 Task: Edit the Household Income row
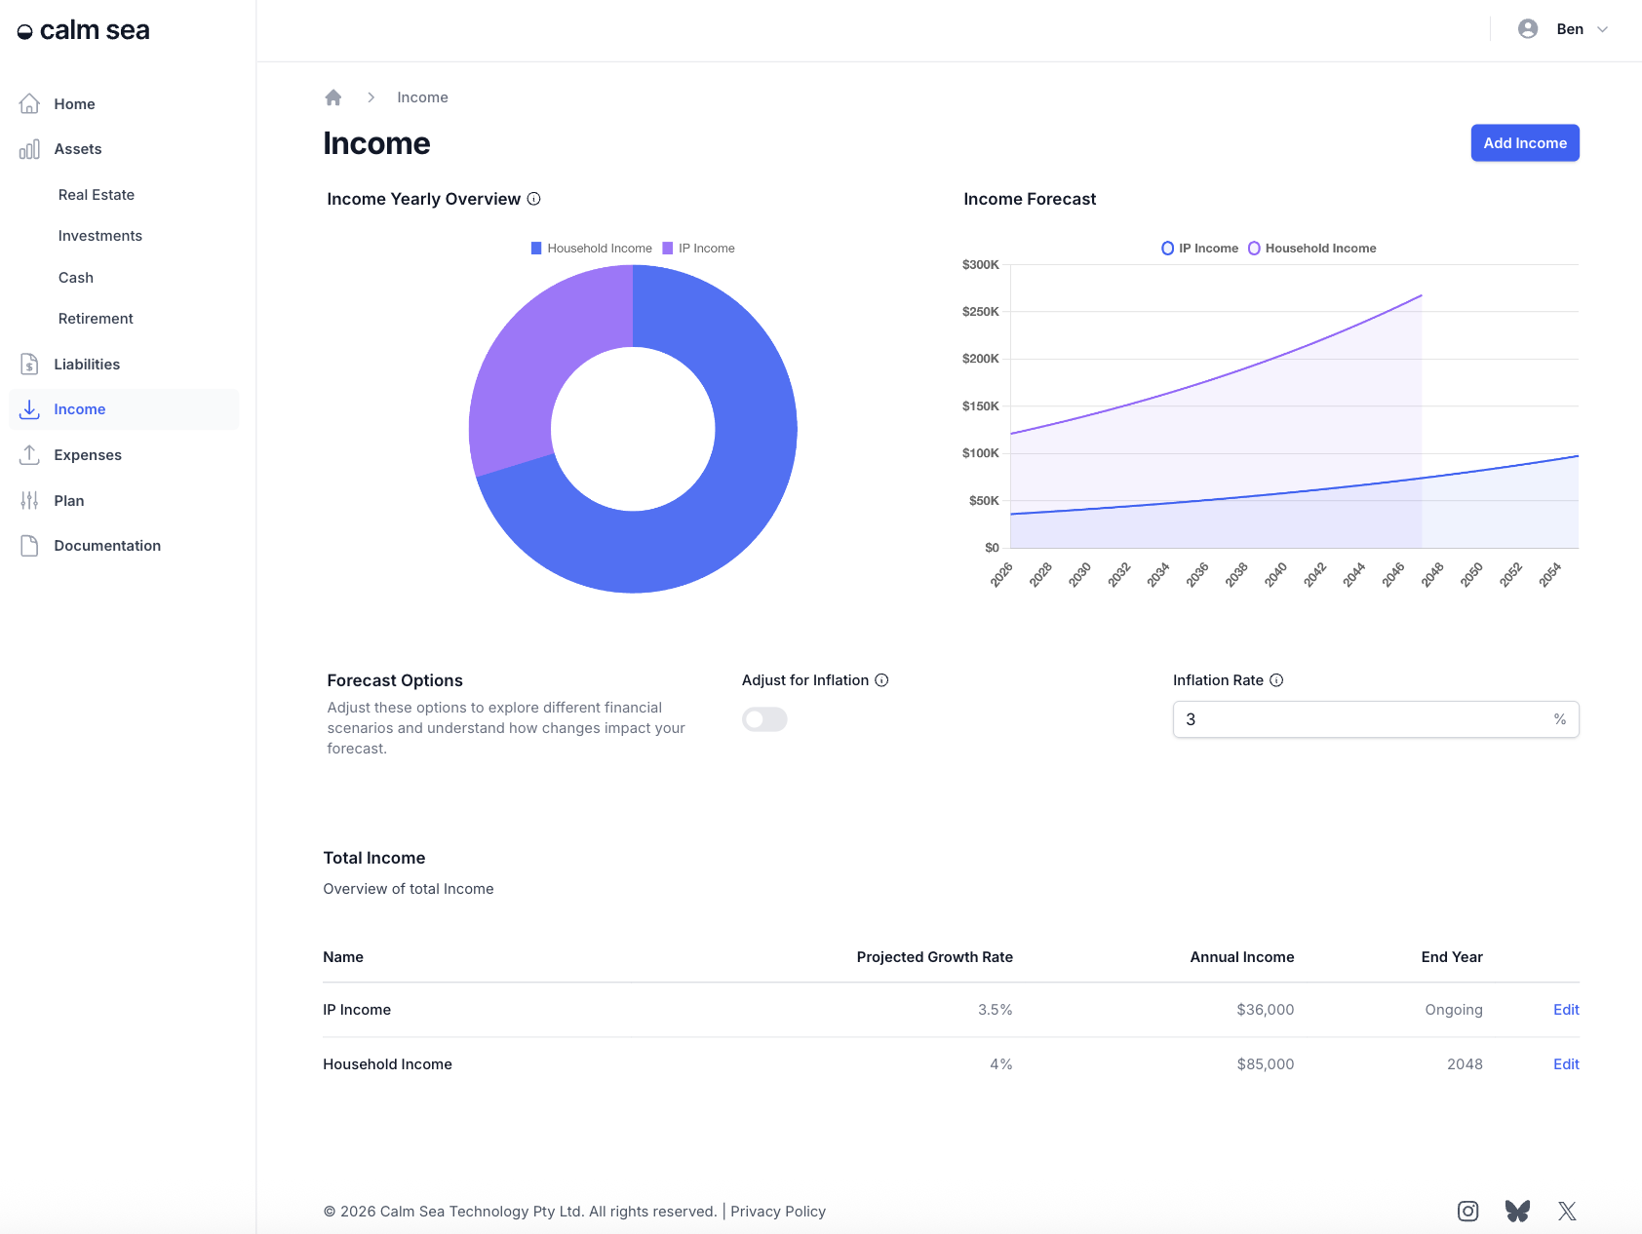pos(1566,1064)
